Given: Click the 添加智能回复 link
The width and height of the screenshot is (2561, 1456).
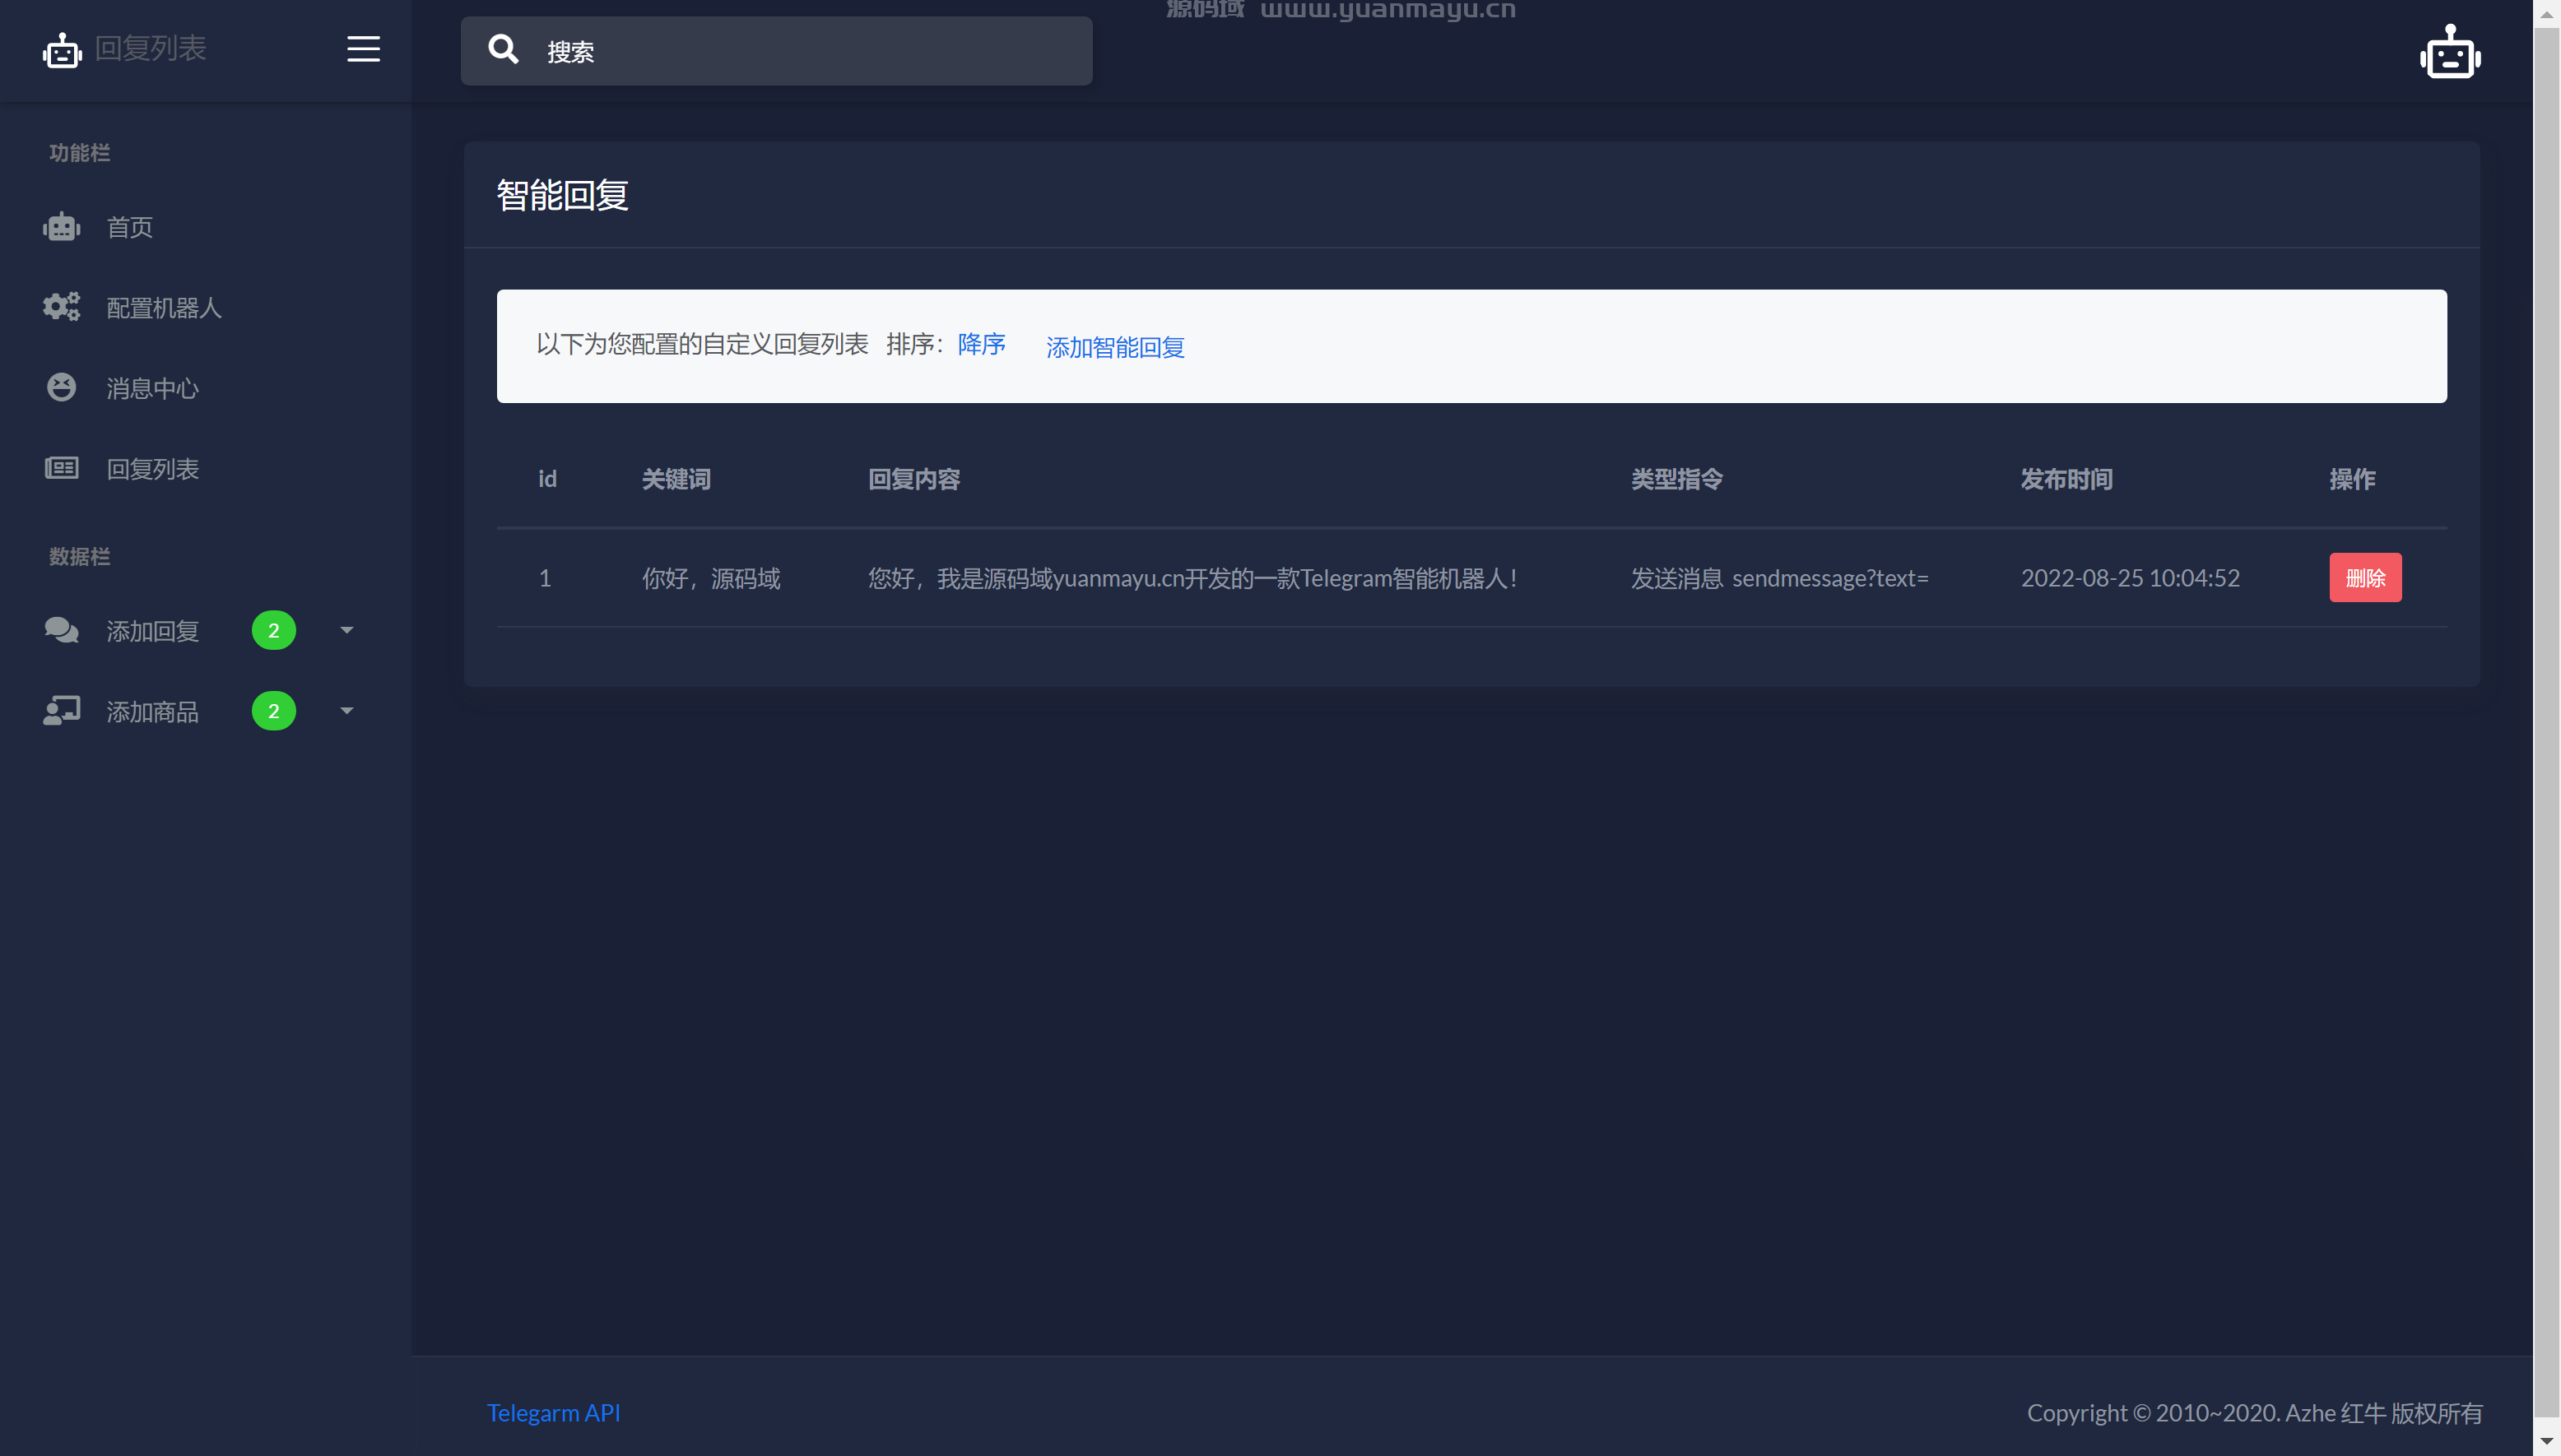Looking at the screenshot, I should [1114, 347].
